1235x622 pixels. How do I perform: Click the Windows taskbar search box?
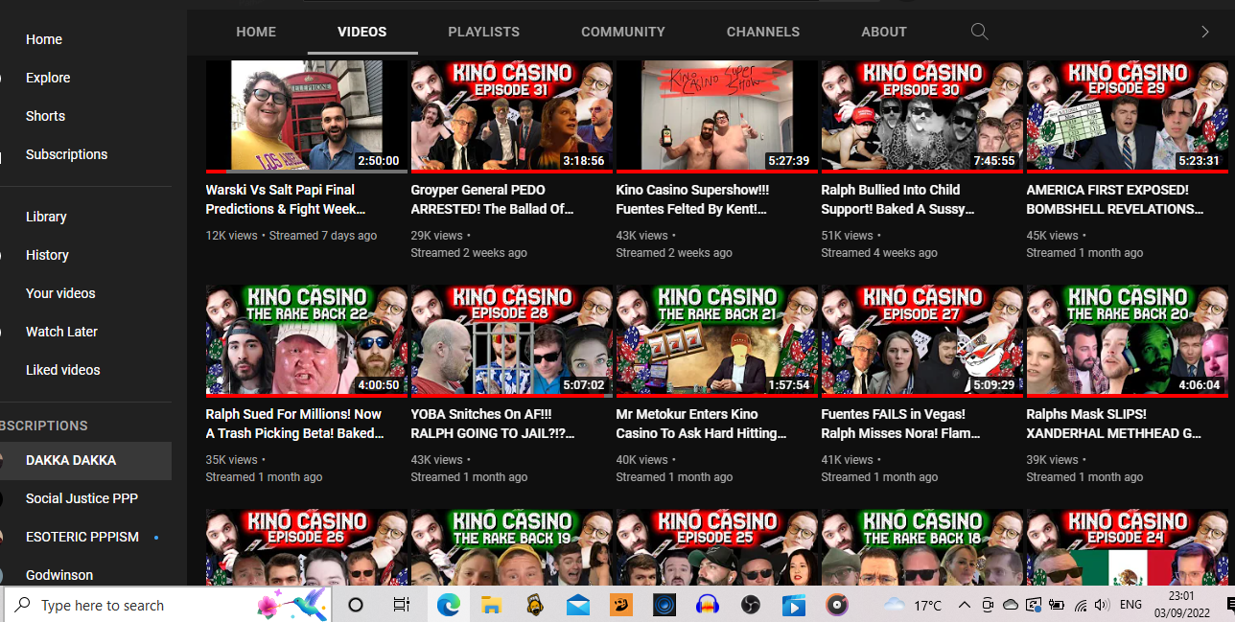point(169,605)
